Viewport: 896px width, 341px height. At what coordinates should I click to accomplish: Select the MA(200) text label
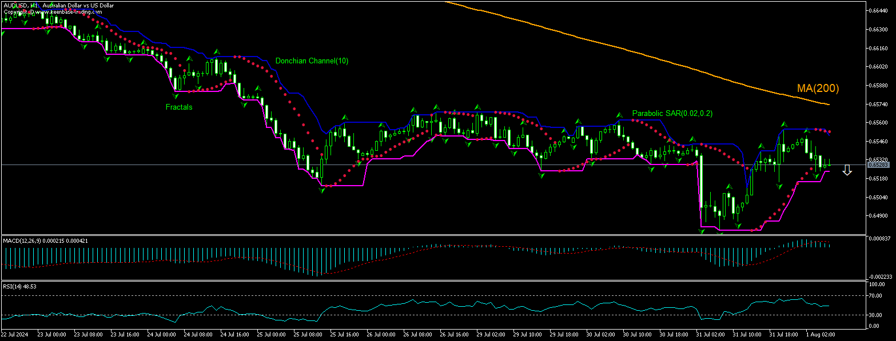point(817,89)
